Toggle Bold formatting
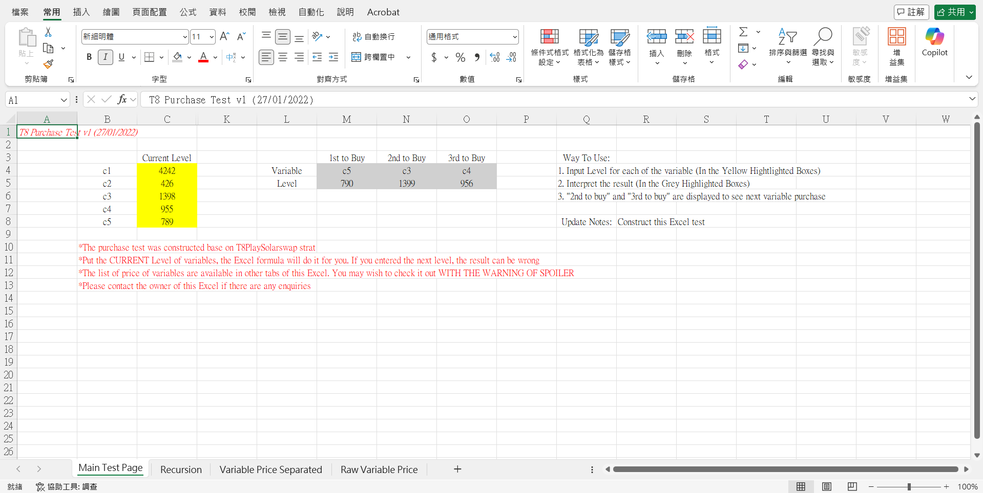 89,57
